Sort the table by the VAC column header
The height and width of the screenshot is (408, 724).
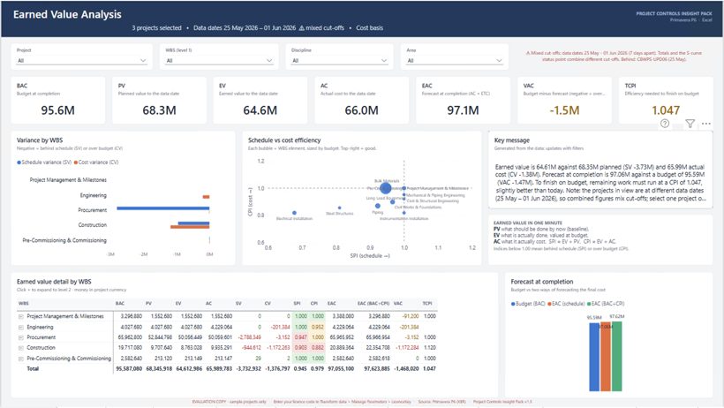coord(398,303)
